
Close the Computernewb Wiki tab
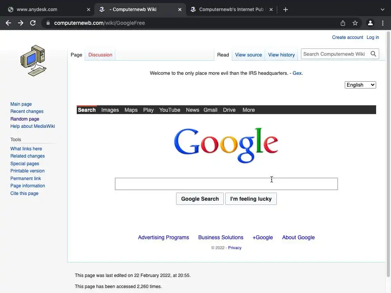coord(180,10)
